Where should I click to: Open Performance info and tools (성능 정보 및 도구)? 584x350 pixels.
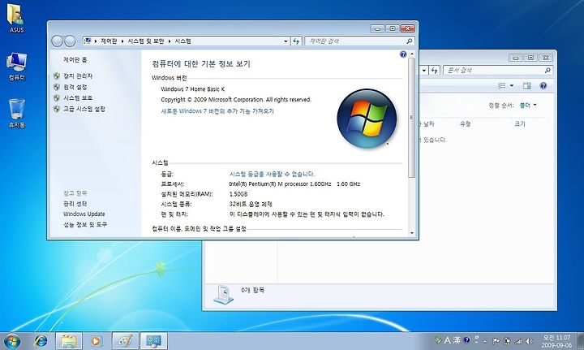(85, 224)
